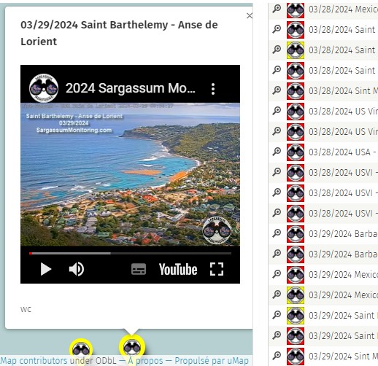This screenshot has height=366, width=378.
Task: Open the 'Propulsé par uMap' link
Action: click(x=212, y=361)
